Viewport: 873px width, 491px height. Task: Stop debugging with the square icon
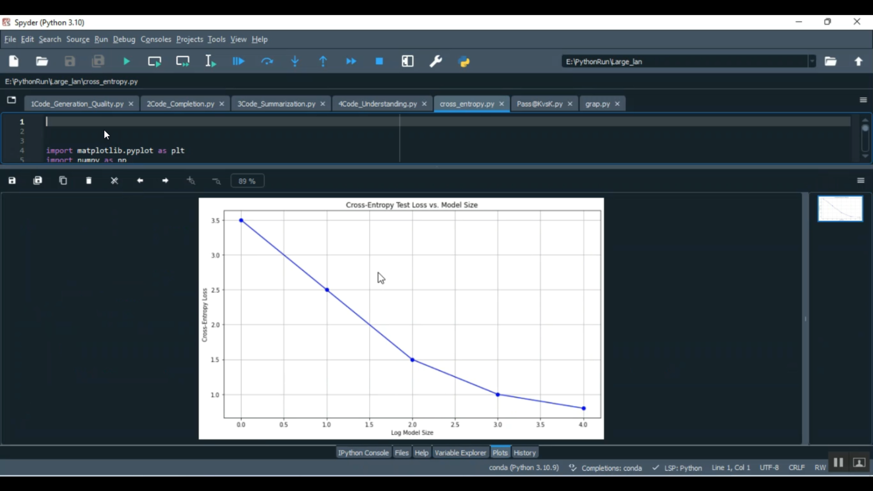(x=379, y=62)
